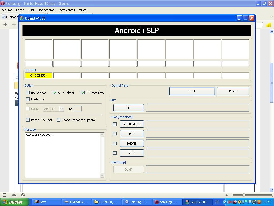Image resolution: width=274 pixels, height=206 pixels.
Task: Open Opera's Arquivo menu
Action: click(x=7, y=10)
